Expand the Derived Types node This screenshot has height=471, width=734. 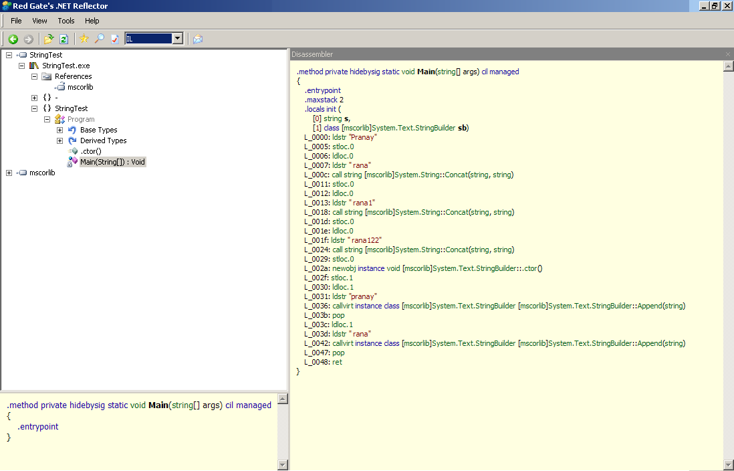point(60,141)
